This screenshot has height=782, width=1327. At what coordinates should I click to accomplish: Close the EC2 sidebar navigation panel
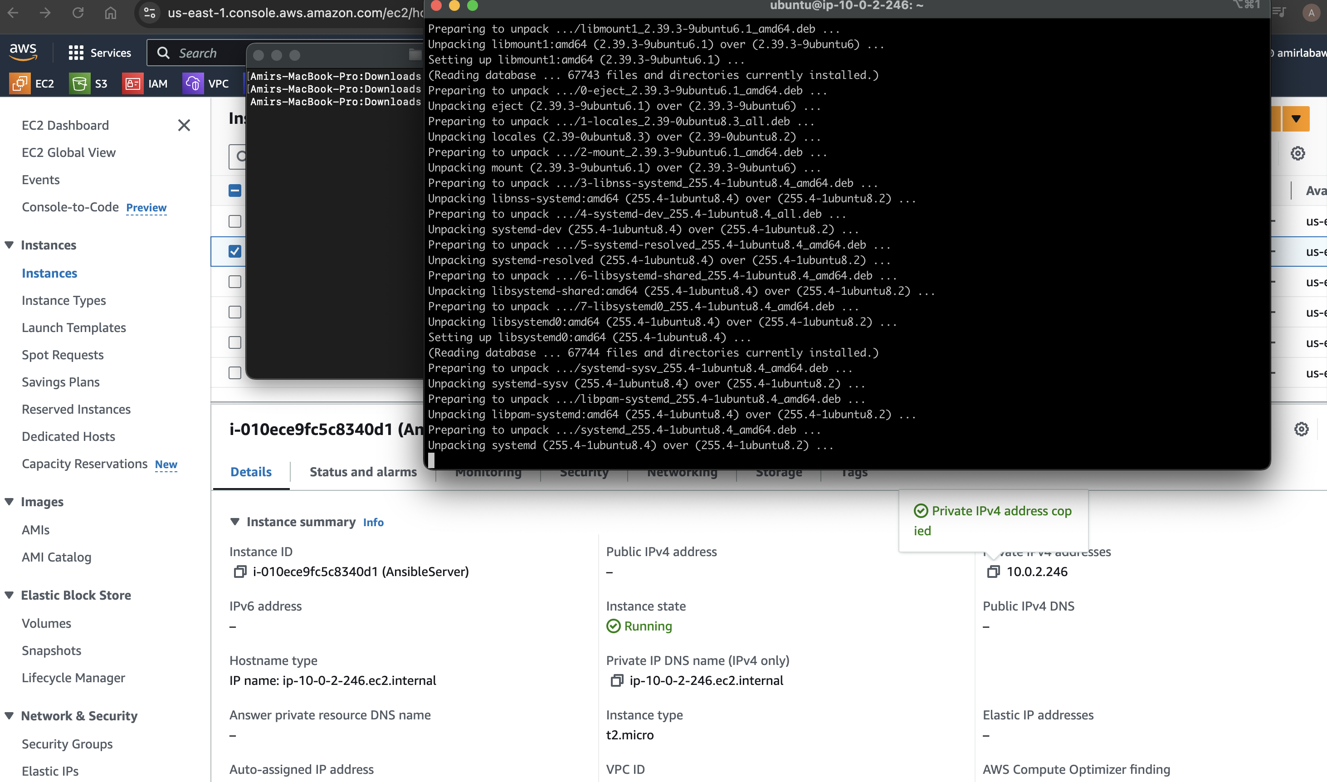click(184, 125)
